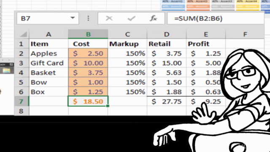Select row 3 header

(x=22, y=63)
